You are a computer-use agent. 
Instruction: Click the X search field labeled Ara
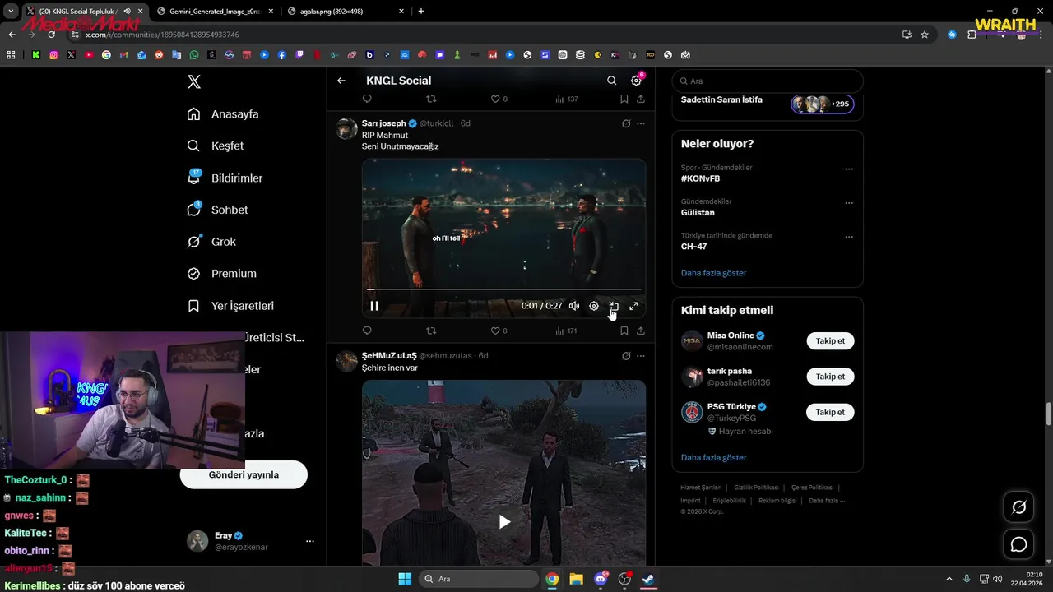coord(768,81)
